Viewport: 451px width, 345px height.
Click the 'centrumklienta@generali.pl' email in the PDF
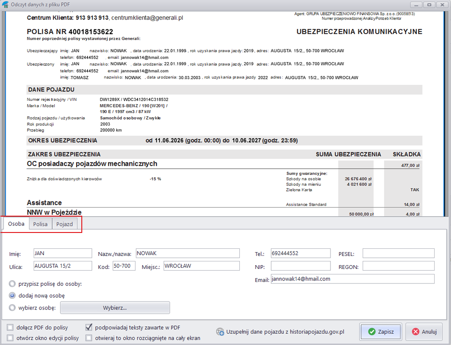pos(147,18)
